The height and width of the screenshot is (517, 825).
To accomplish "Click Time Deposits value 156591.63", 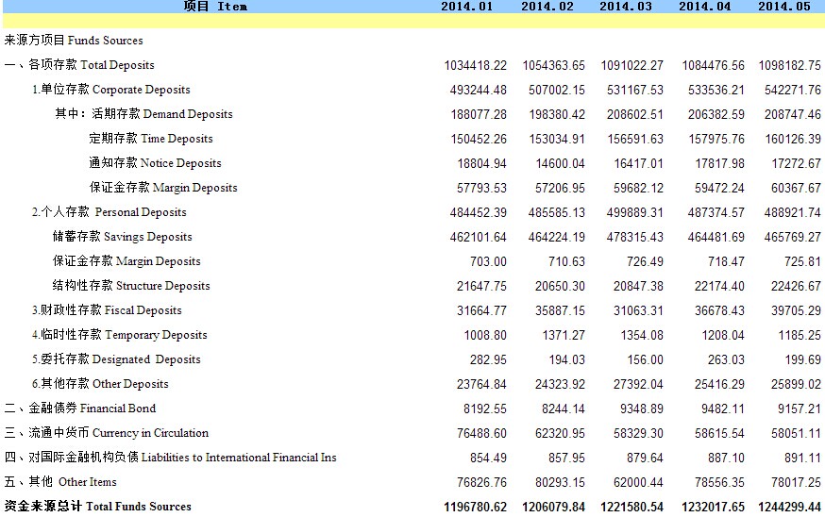I will tap(631, 139).
